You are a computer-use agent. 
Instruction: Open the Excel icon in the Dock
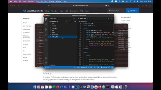click(x=54, y=87)
